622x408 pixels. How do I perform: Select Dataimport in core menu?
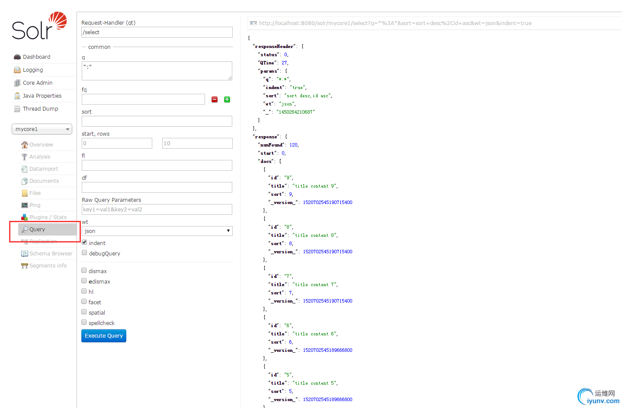44,169
